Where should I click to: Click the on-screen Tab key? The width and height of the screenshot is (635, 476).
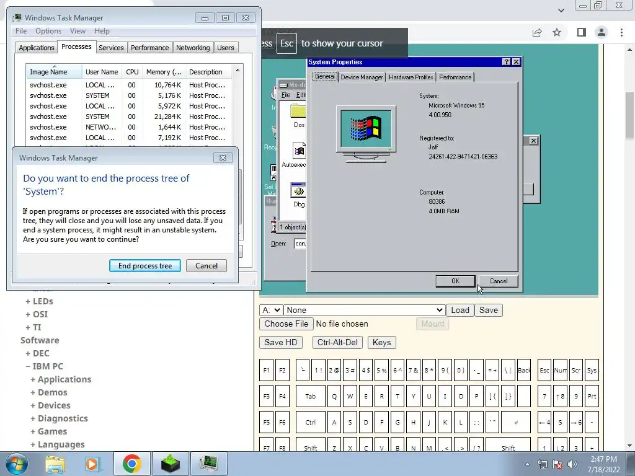tap(310, 396)
